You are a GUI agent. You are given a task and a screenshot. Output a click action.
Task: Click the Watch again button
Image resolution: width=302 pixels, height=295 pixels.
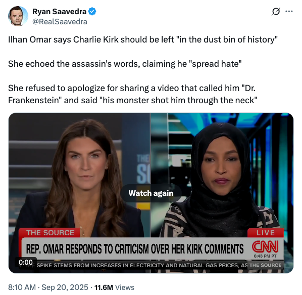click(151, 193)
